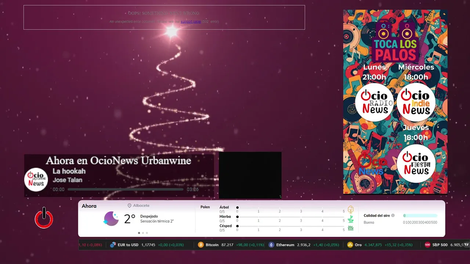Click the Césped lawn pollen icon
The width and height of the screenshot is (470, 264).
pyautogui.click(x=351, y=228)
